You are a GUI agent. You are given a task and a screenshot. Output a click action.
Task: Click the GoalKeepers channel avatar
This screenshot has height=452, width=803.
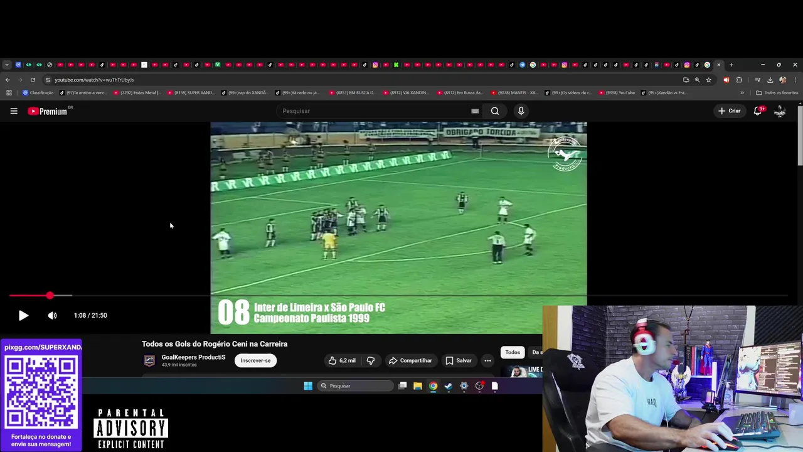[x=149, y=360]
